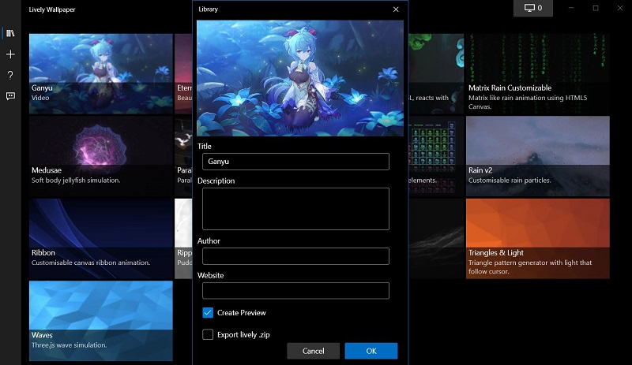Minimize the Lively Wallpaper window
The image size is (632, 365).
point(570,8)
